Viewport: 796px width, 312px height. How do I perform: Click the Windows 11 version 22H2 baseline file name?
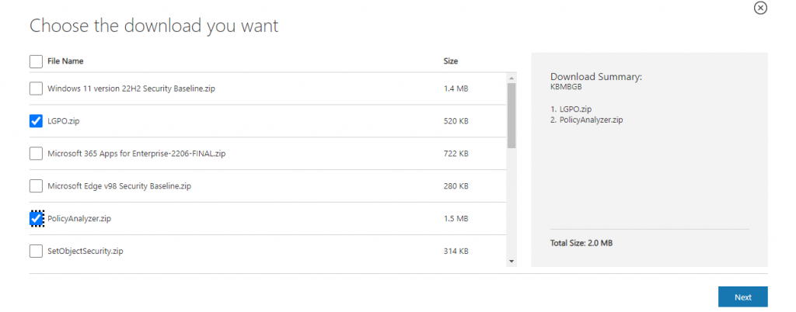coord(131,88)
